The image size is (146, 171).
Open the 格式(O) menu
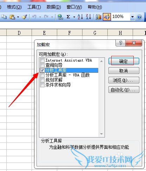pos(14,7)
